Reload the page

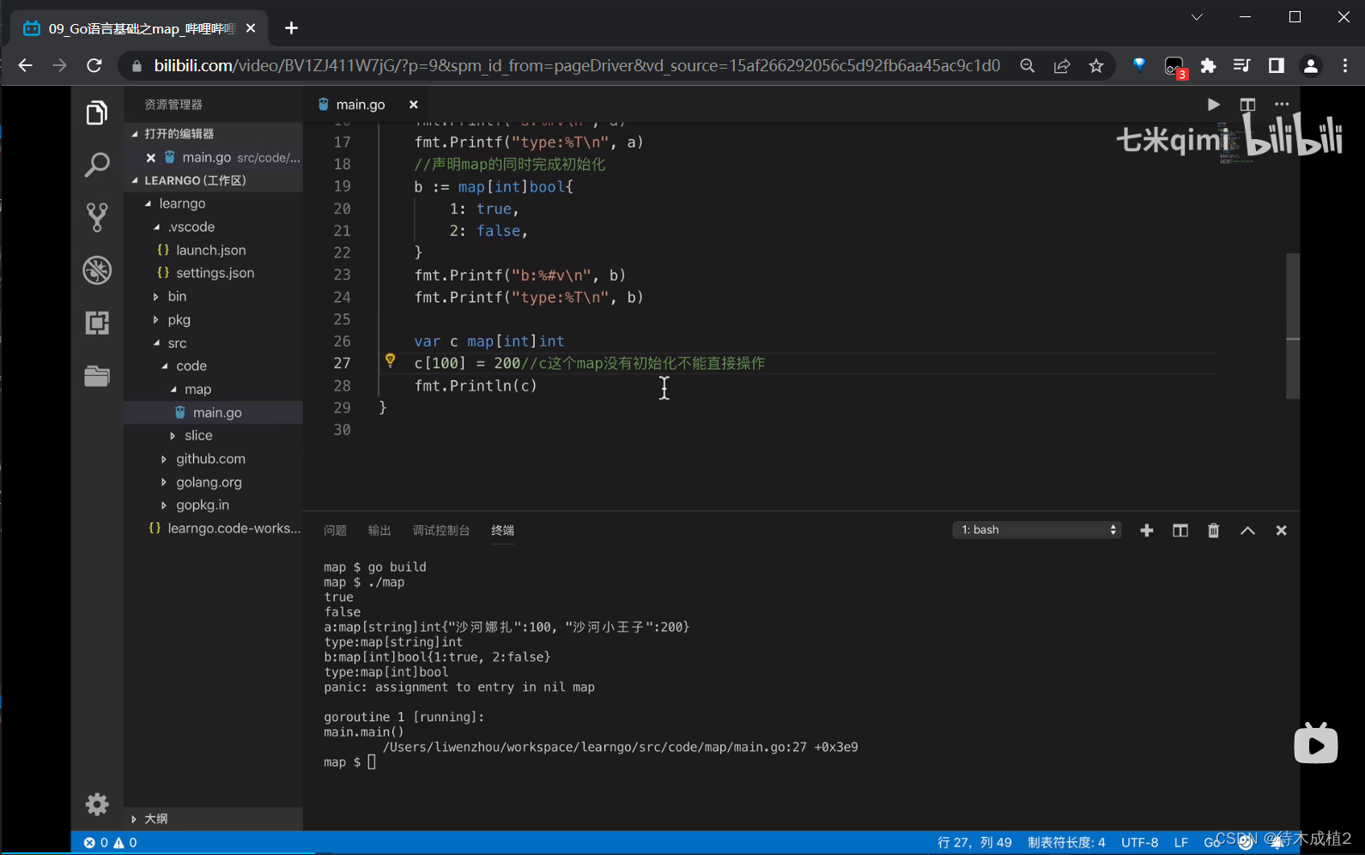[x=94, y=66]
